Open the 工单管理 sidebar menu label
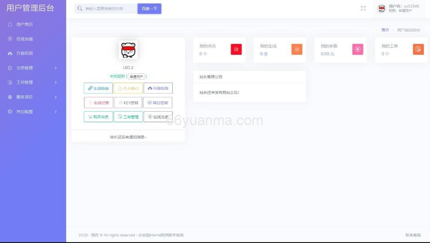 click(x=24, y=83)
